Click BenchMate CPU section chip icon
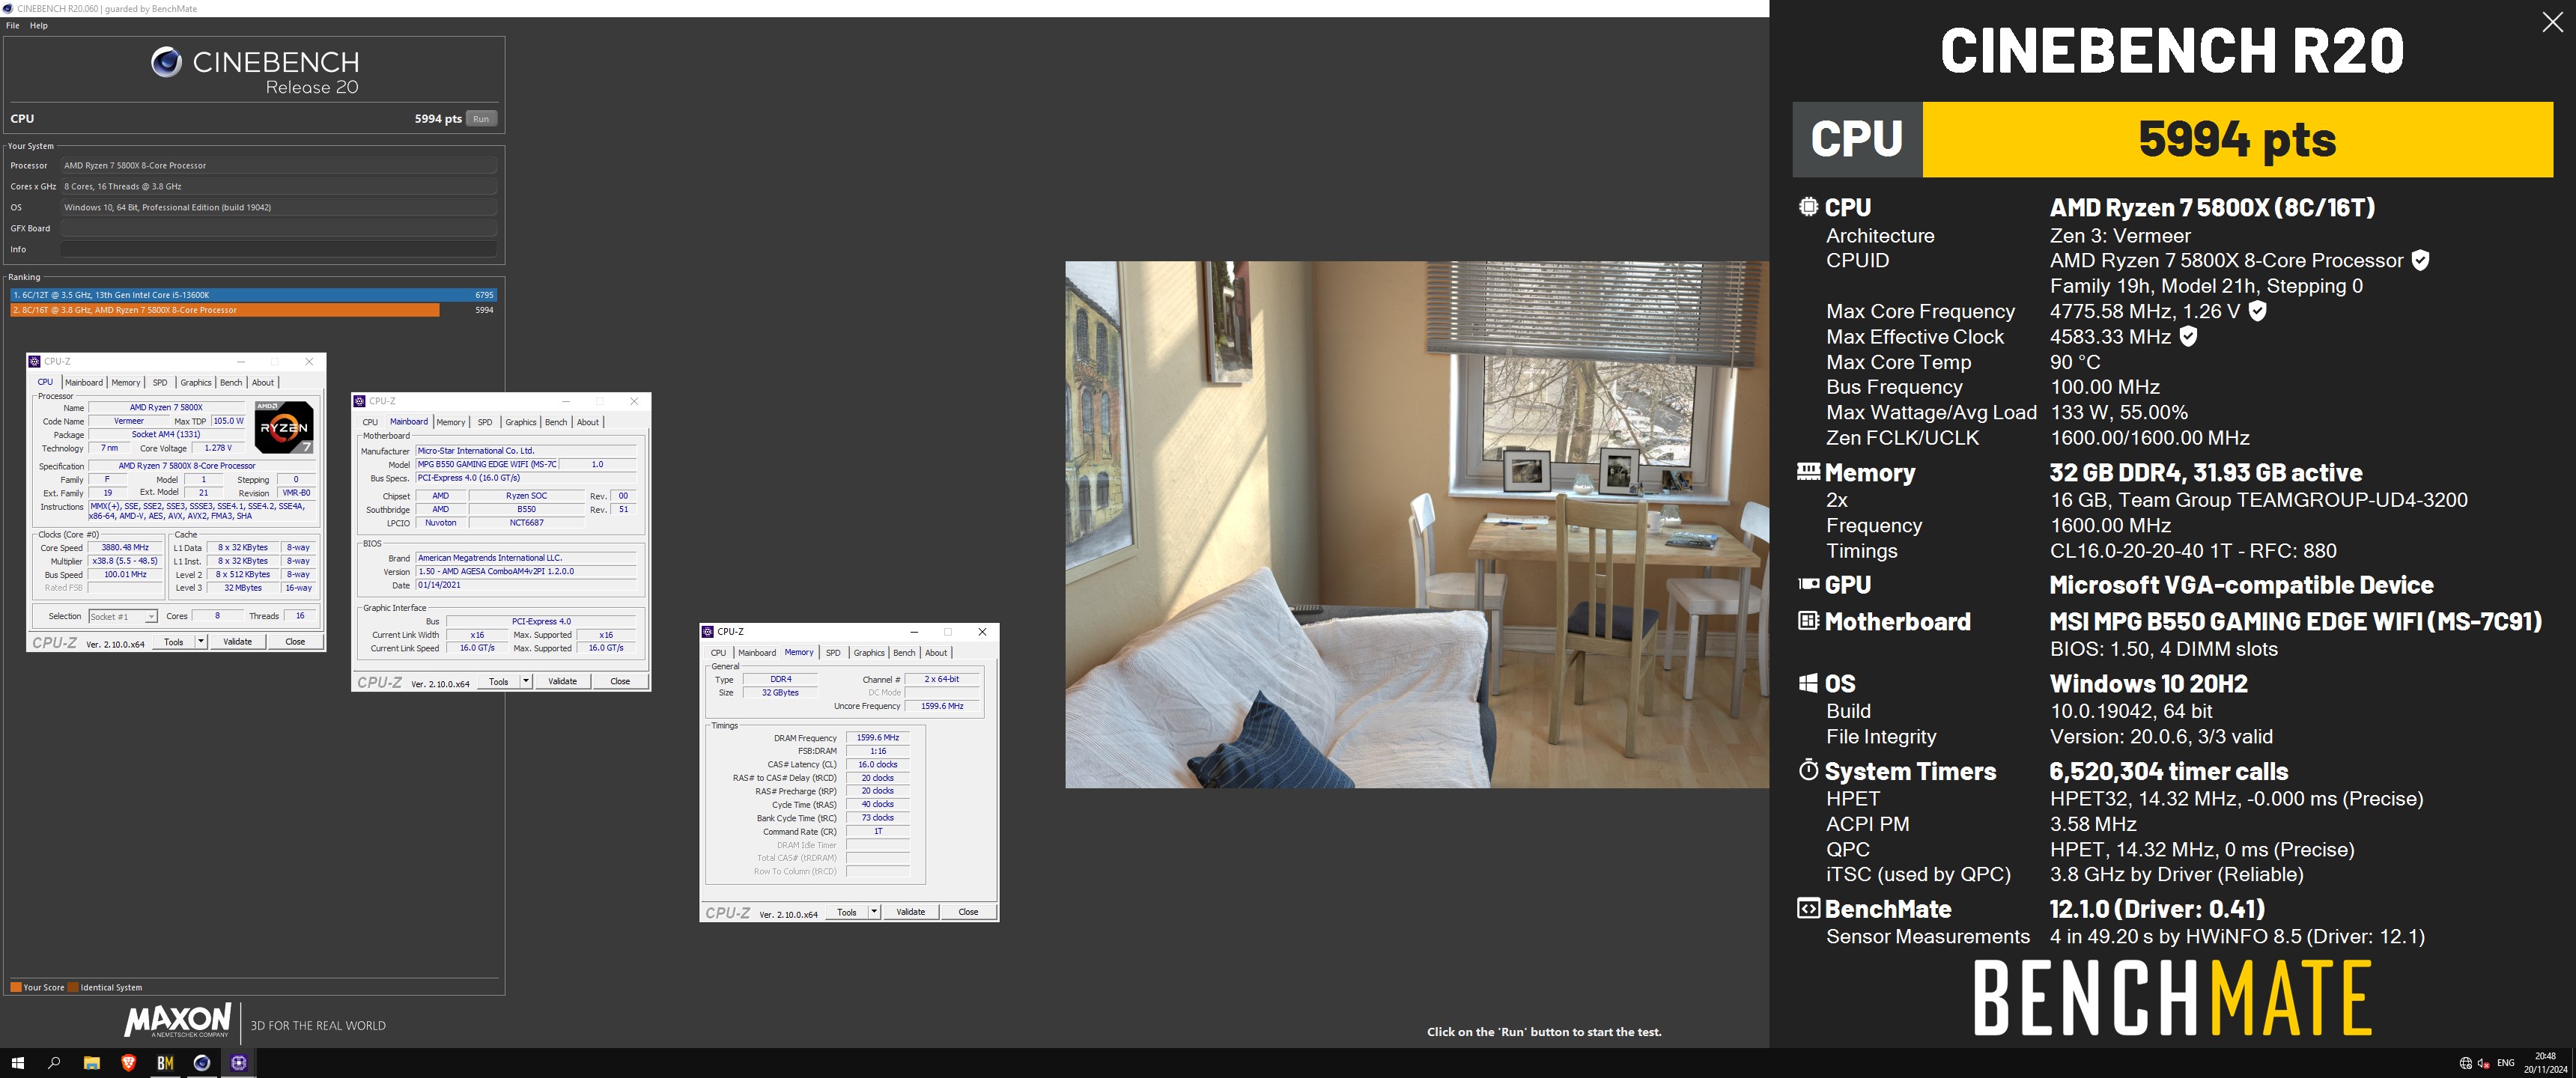This screenshot has width=2576, height=1078. (x=1808, y=207)
